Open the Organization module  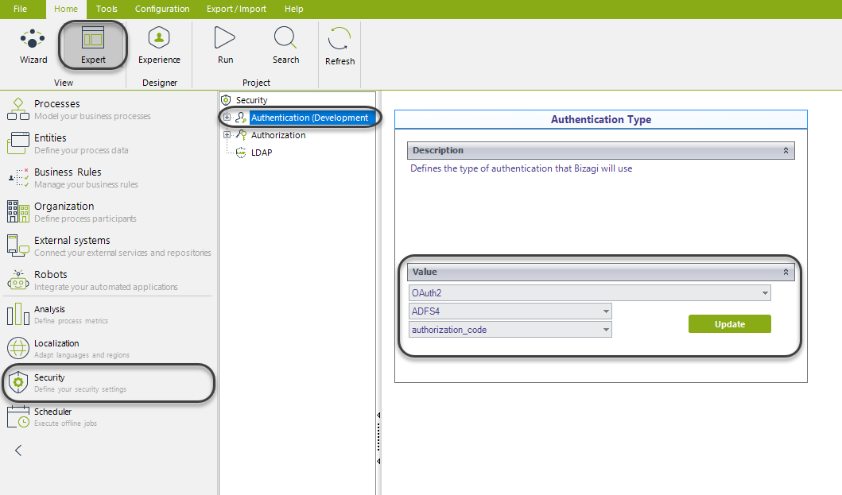[107, 212]
